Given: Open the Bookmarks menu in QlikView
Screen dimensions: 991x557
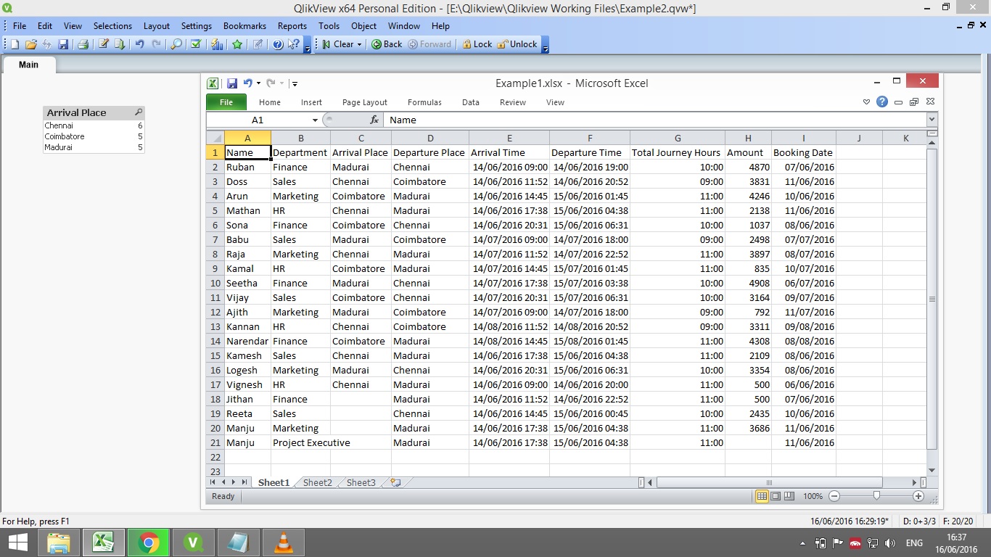Looking at the screenshot, I should [244, 25].
